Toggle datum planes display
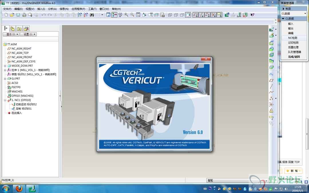 click(195, 15)
